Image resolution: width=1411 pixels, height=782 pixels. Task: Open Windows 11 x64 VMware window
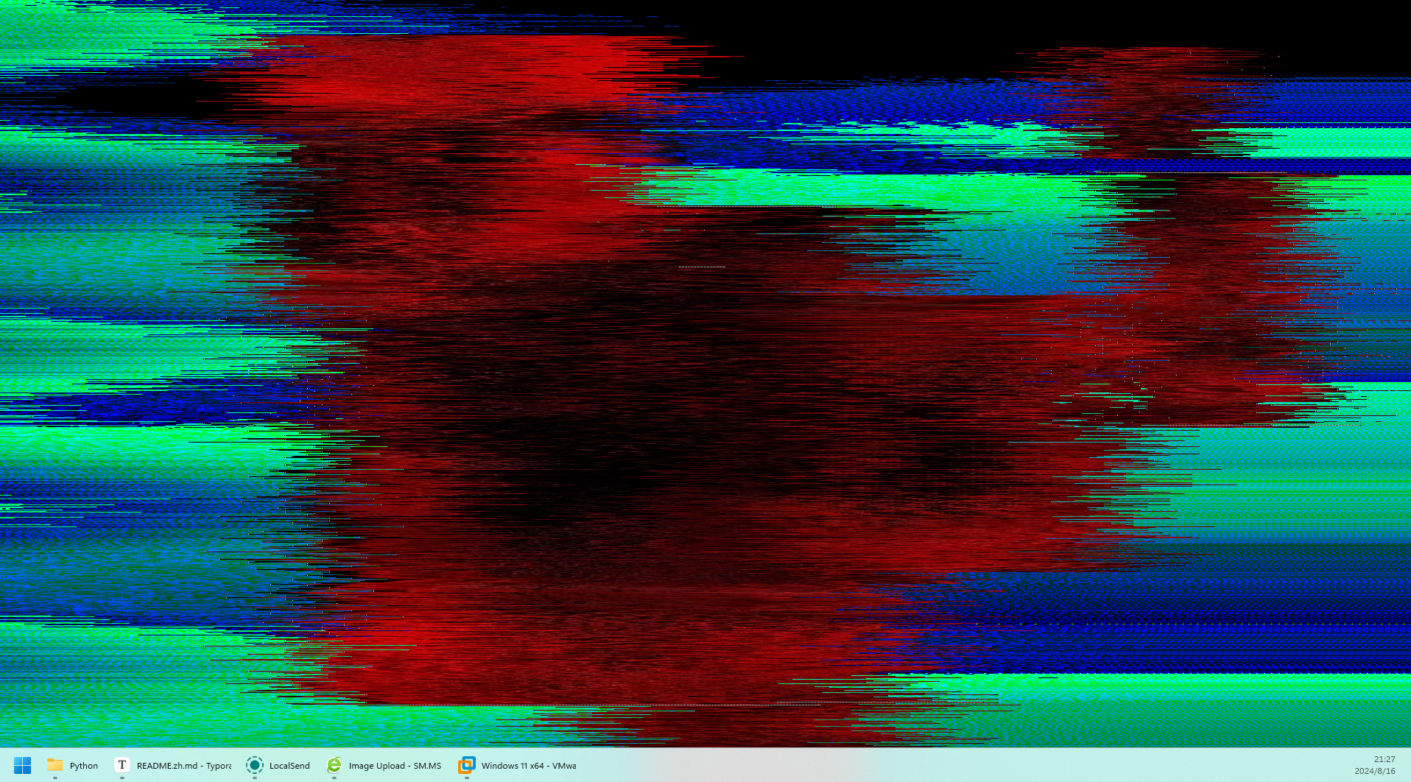[518, 765]
